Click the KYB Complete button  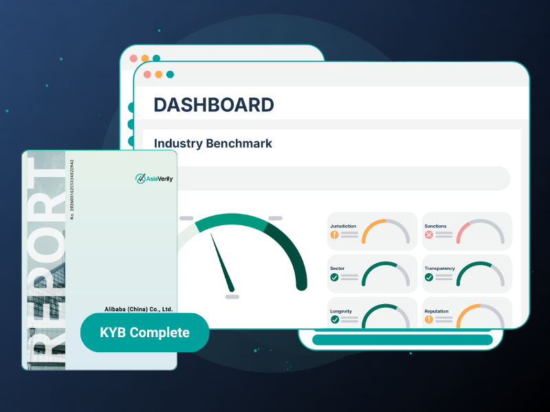point(145,332)
